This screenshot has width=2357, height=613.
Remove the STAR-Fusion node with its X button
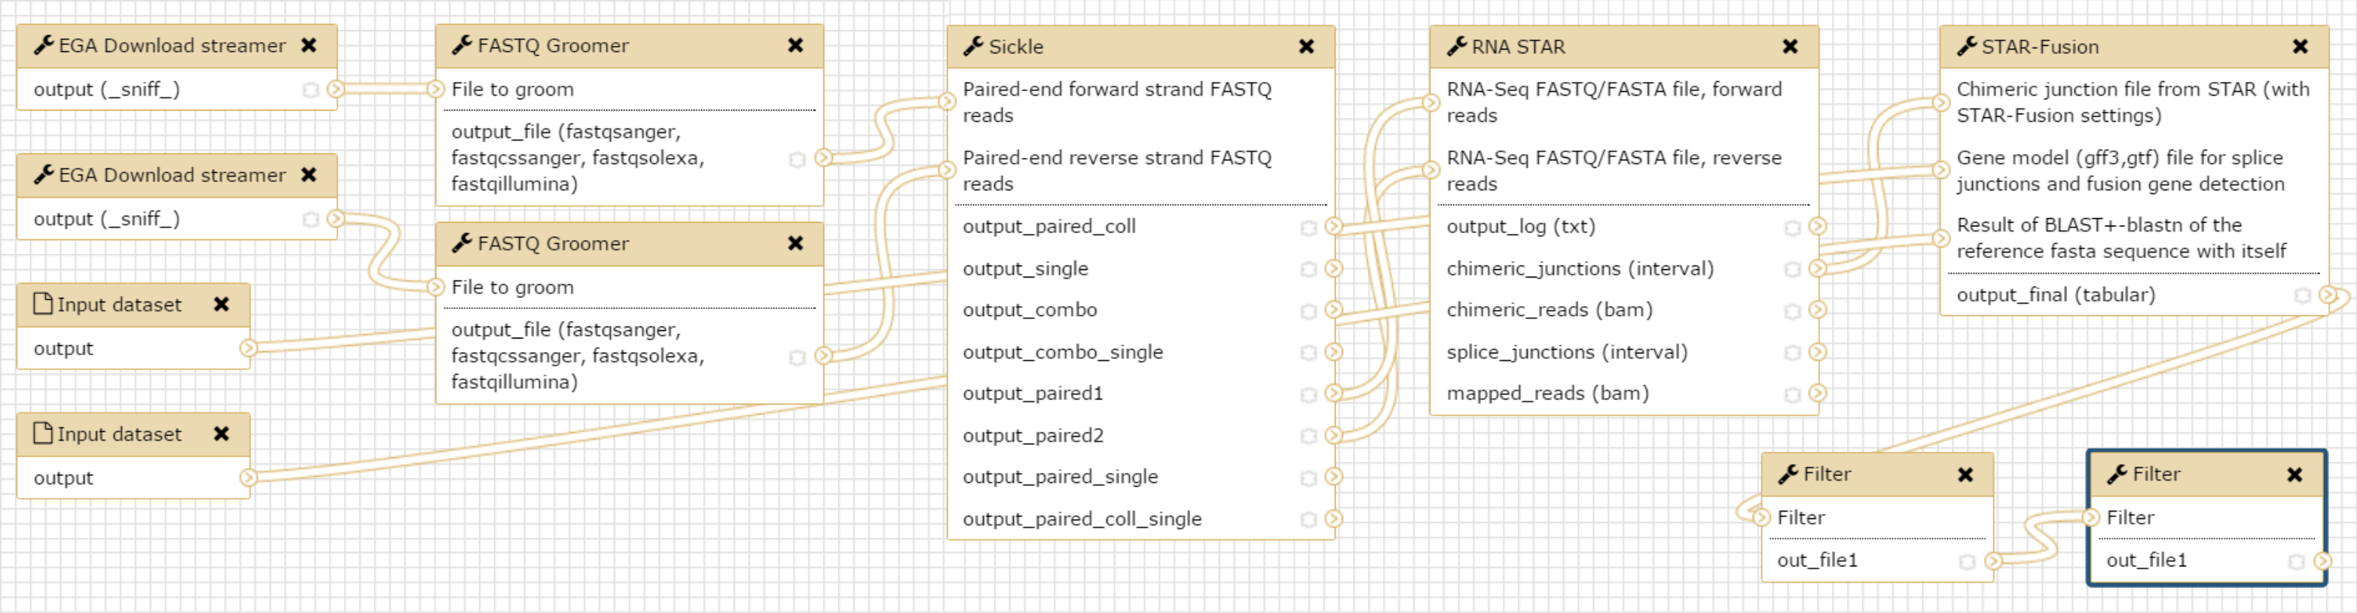click(x=2299, y=46)
